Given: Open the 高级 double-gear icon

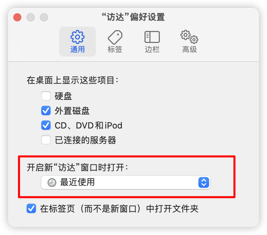Looking at the screenshot, I should 189,37.
